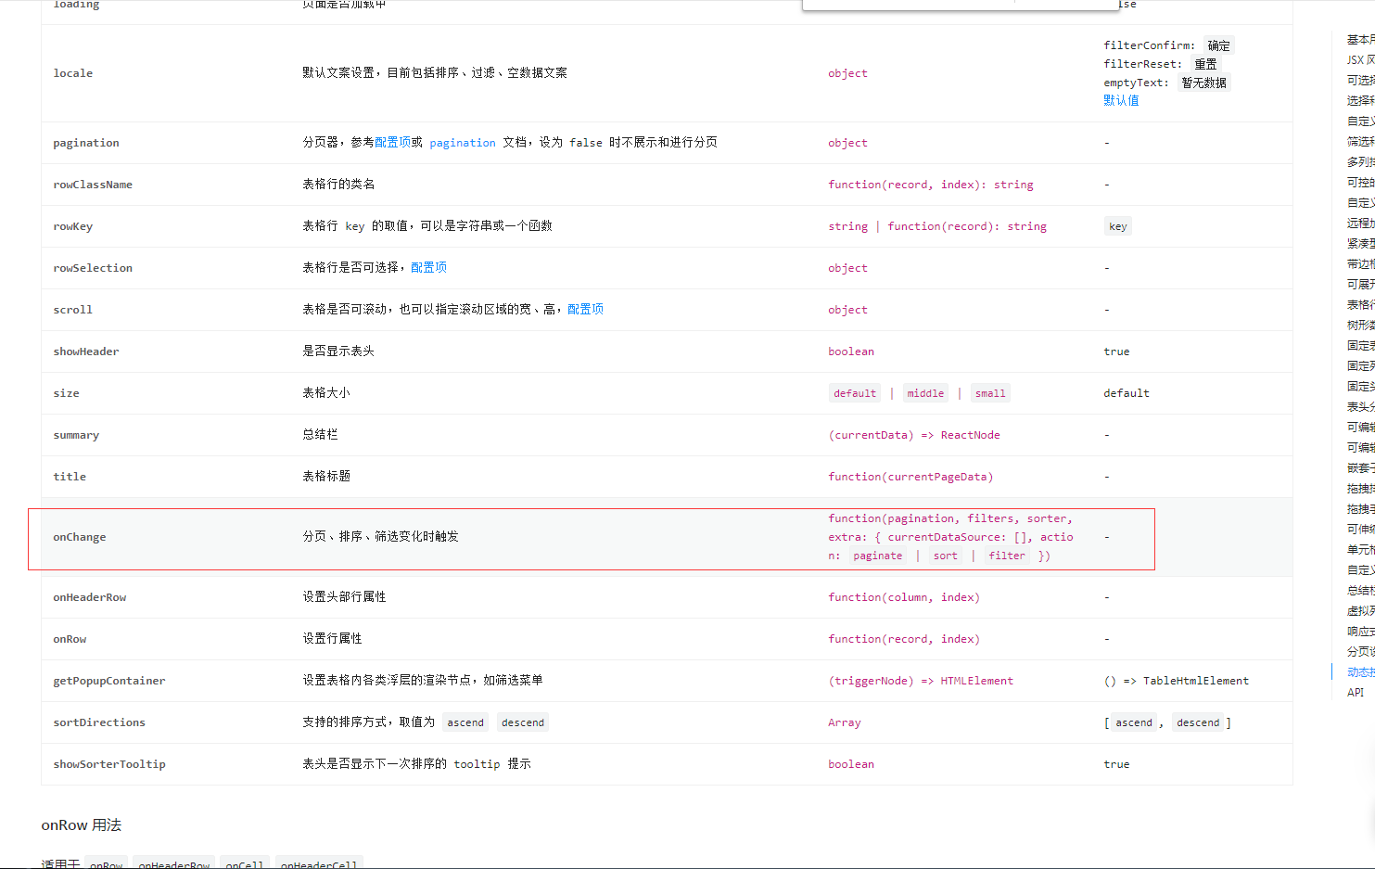Click the 'default' tag in size type column
This screenshot has height=869, width=1375.
(855, 393)
